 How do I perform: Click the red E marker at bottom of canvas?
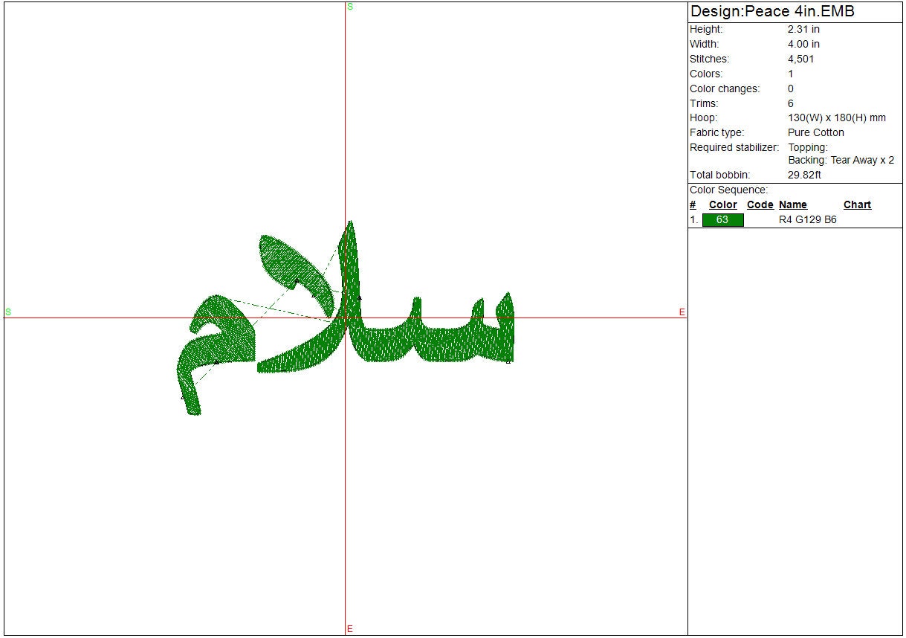(x=350, y=629)
